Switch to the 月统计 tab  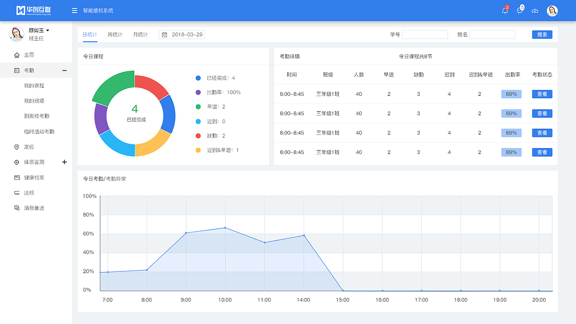coord(140,35)
